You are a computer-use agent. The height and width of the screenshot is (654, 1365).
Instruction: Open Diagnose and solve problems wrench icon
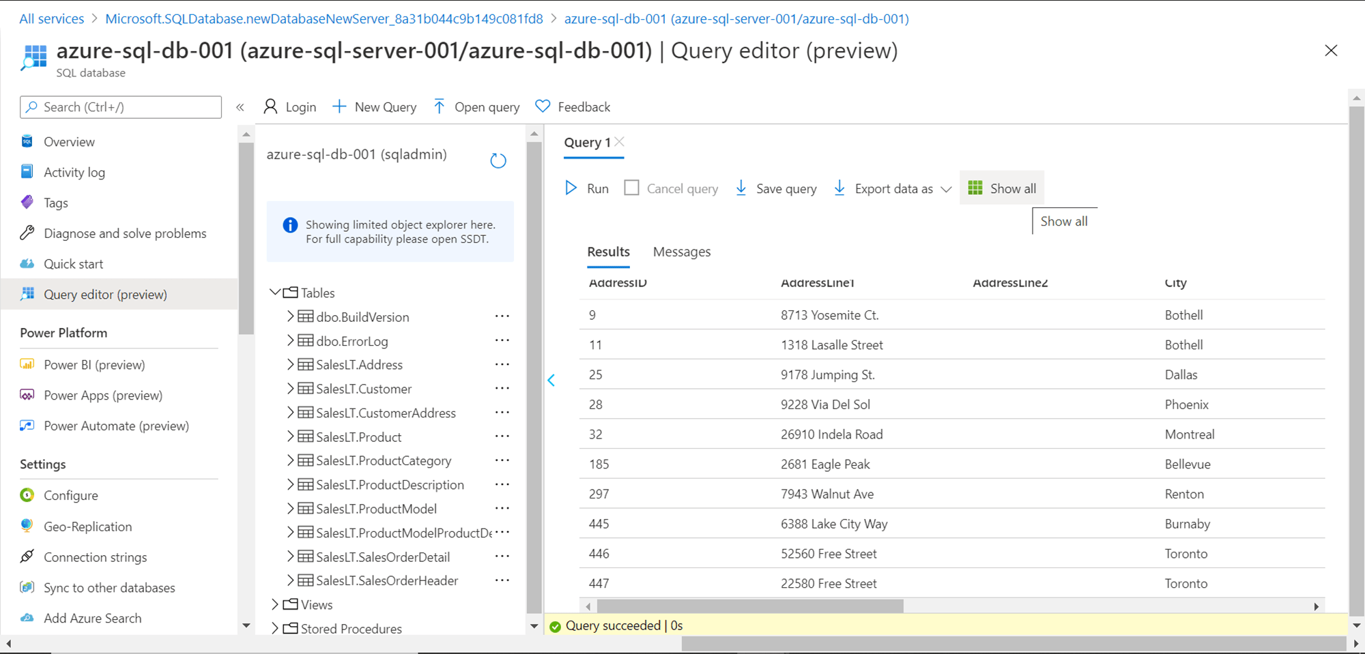27,233
